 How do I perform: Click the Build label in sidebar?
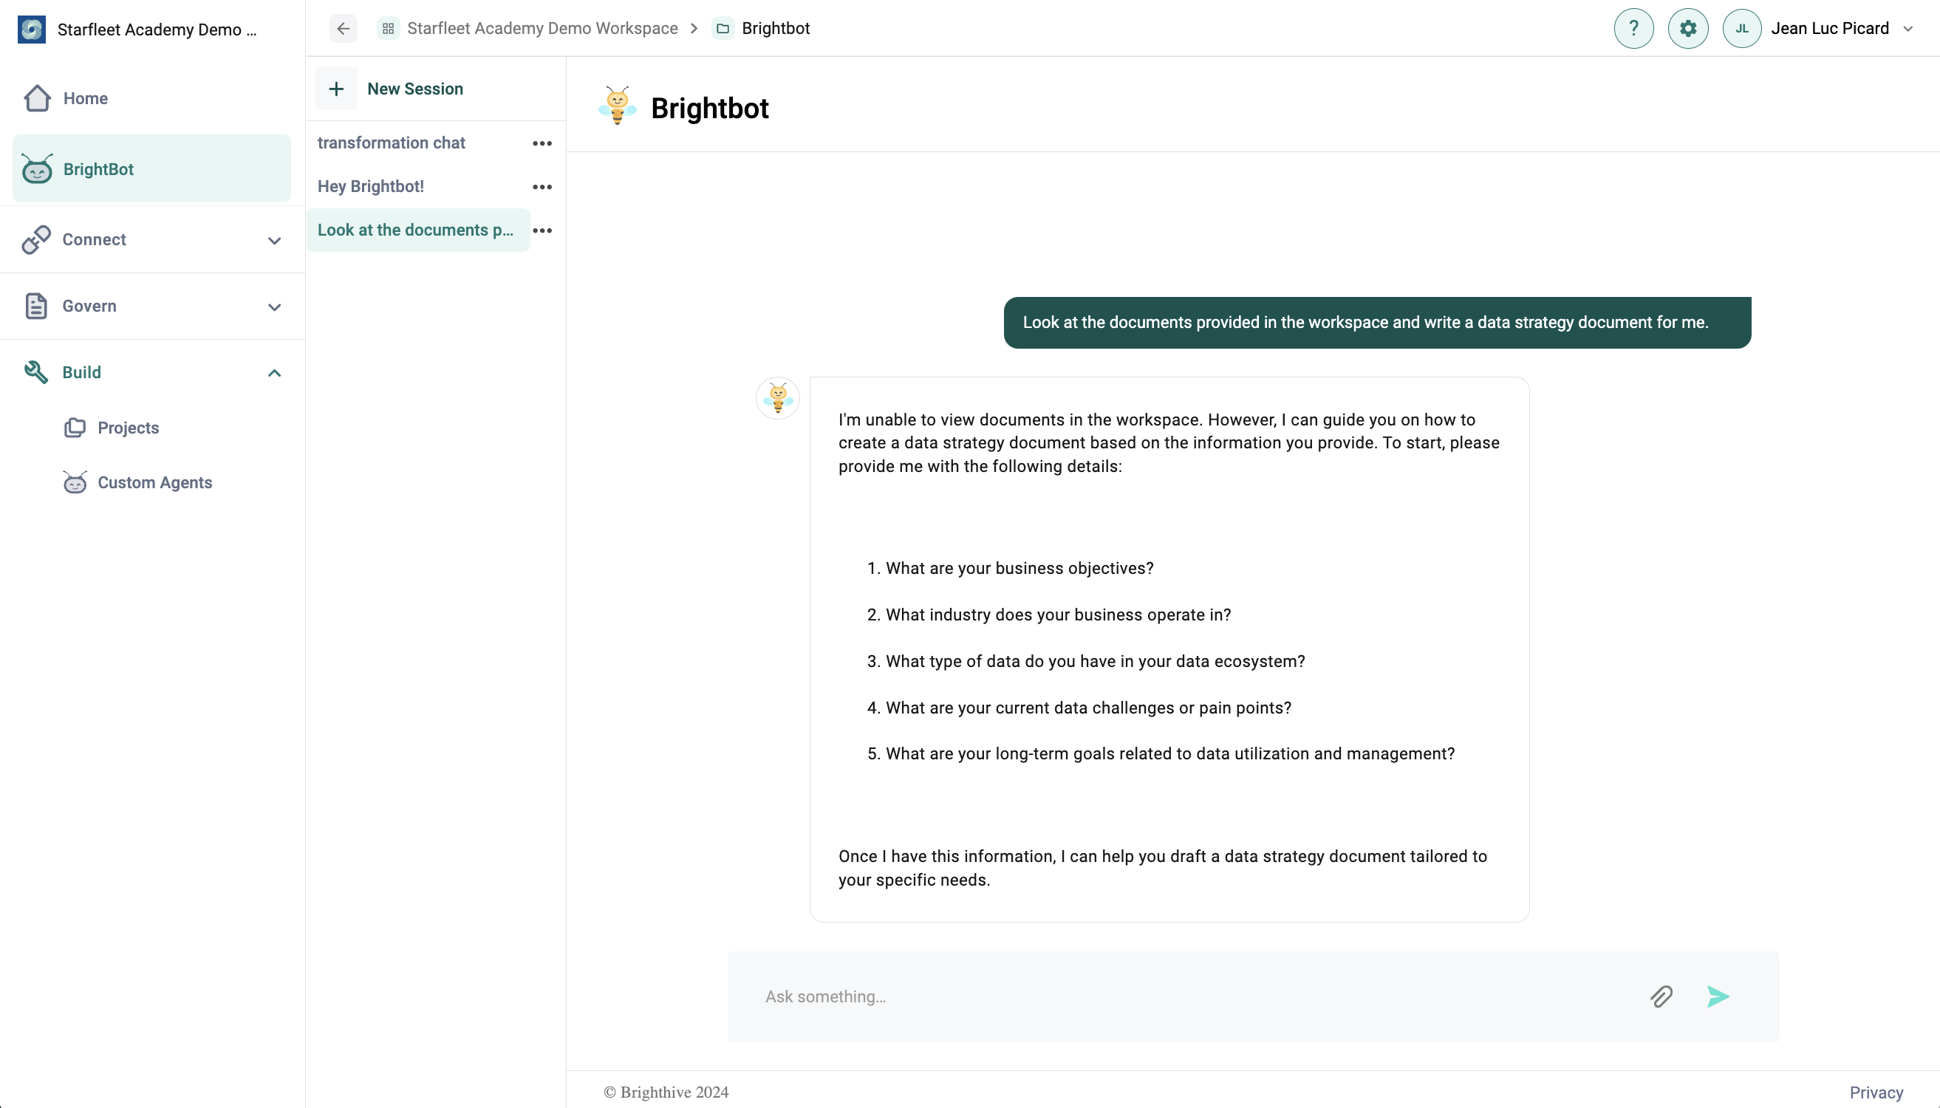[81, 372]
